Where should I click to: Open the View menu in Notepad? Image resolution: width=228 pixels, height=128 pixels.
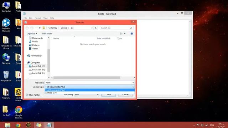[45, 18]
